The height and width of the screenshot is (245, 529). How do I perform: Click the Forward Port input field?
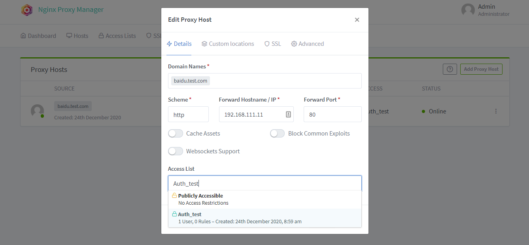pos(332,114)
